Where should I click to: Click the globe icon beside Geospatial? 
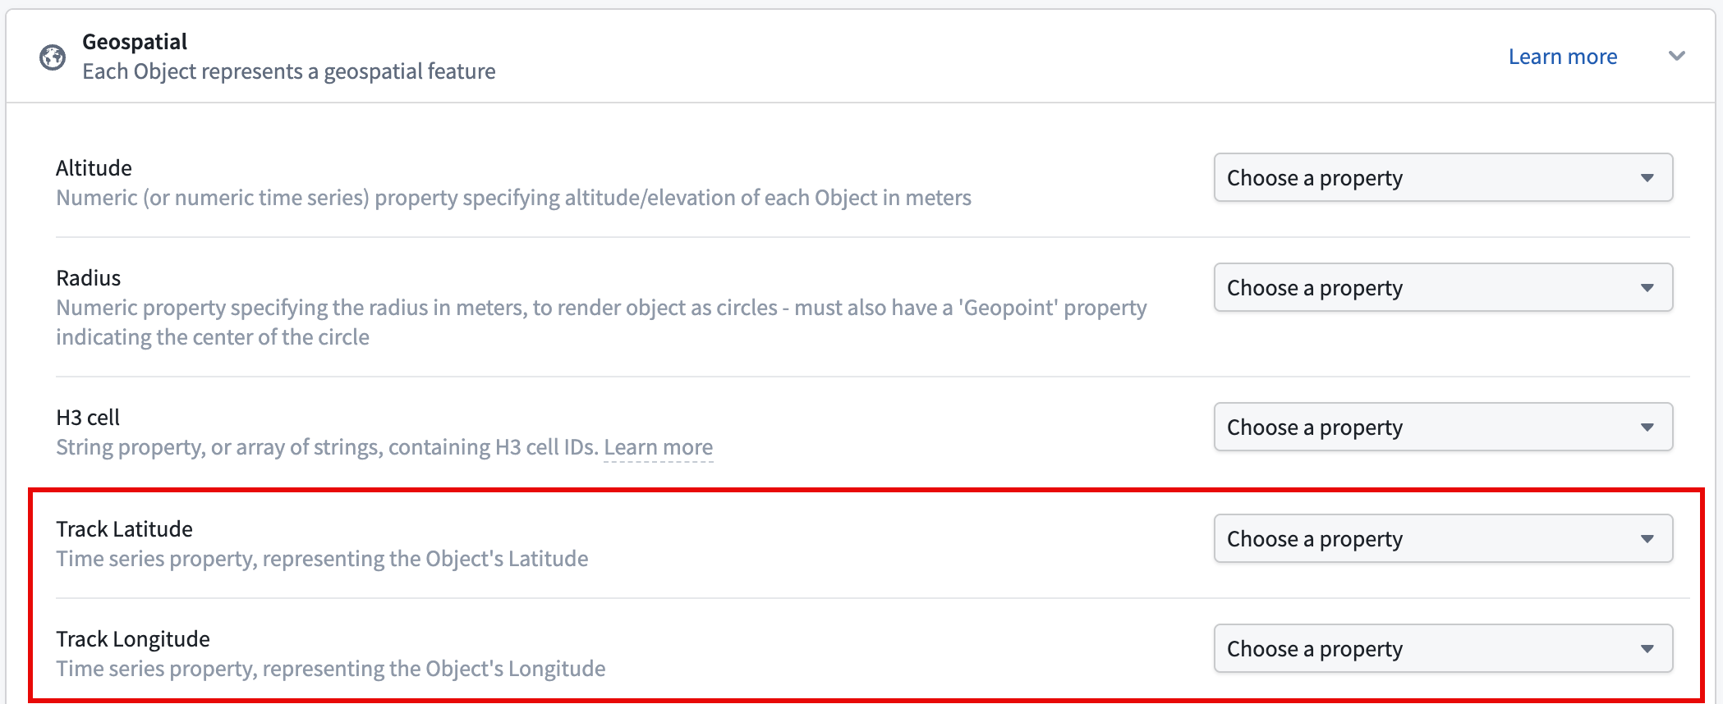coord(53,57)
